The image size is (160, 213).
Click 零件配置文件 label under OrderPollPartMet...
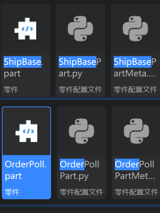136,192
